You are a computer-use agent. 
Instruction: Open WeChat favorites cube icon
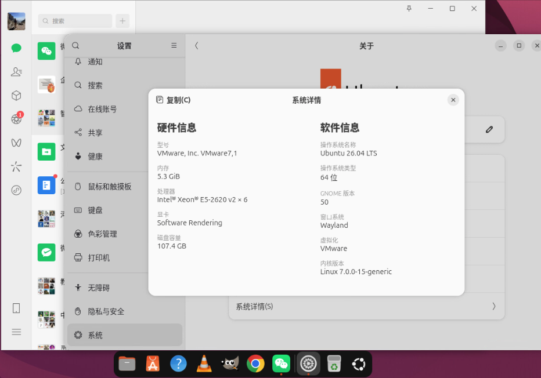click(16, 96)
